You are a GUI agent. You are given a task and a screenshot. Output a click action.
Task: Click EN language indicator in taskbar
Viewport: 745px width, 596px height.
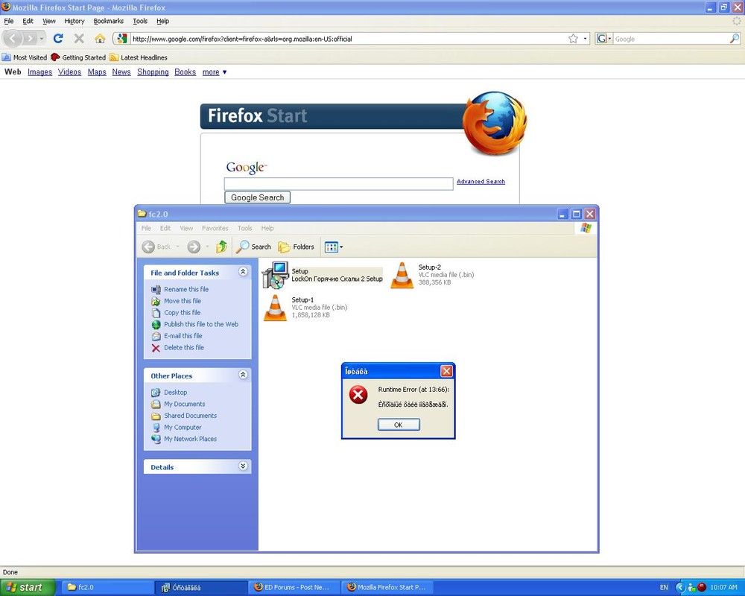(x=664, y=588)
